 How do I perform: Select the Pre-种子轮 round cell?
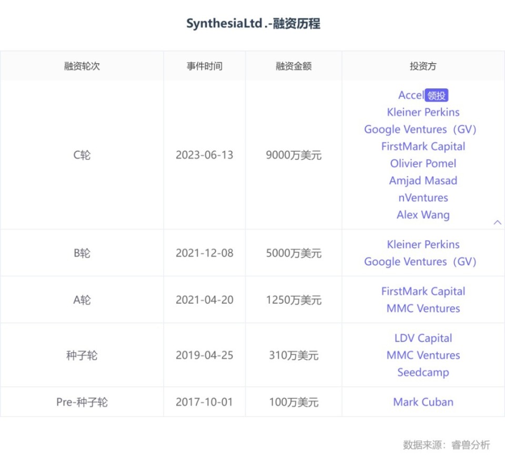tap(82, 402)
